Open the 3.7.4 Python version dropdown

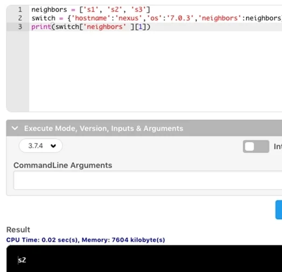[41, 145]
